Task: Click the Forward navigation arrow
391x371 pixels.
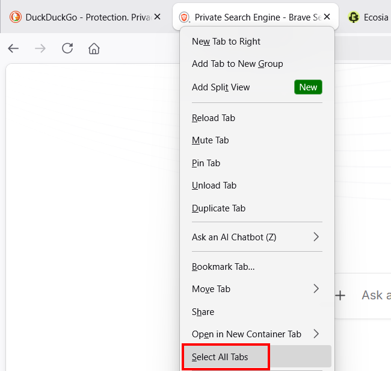Action: pyautogui.click(x=40, y=48)
